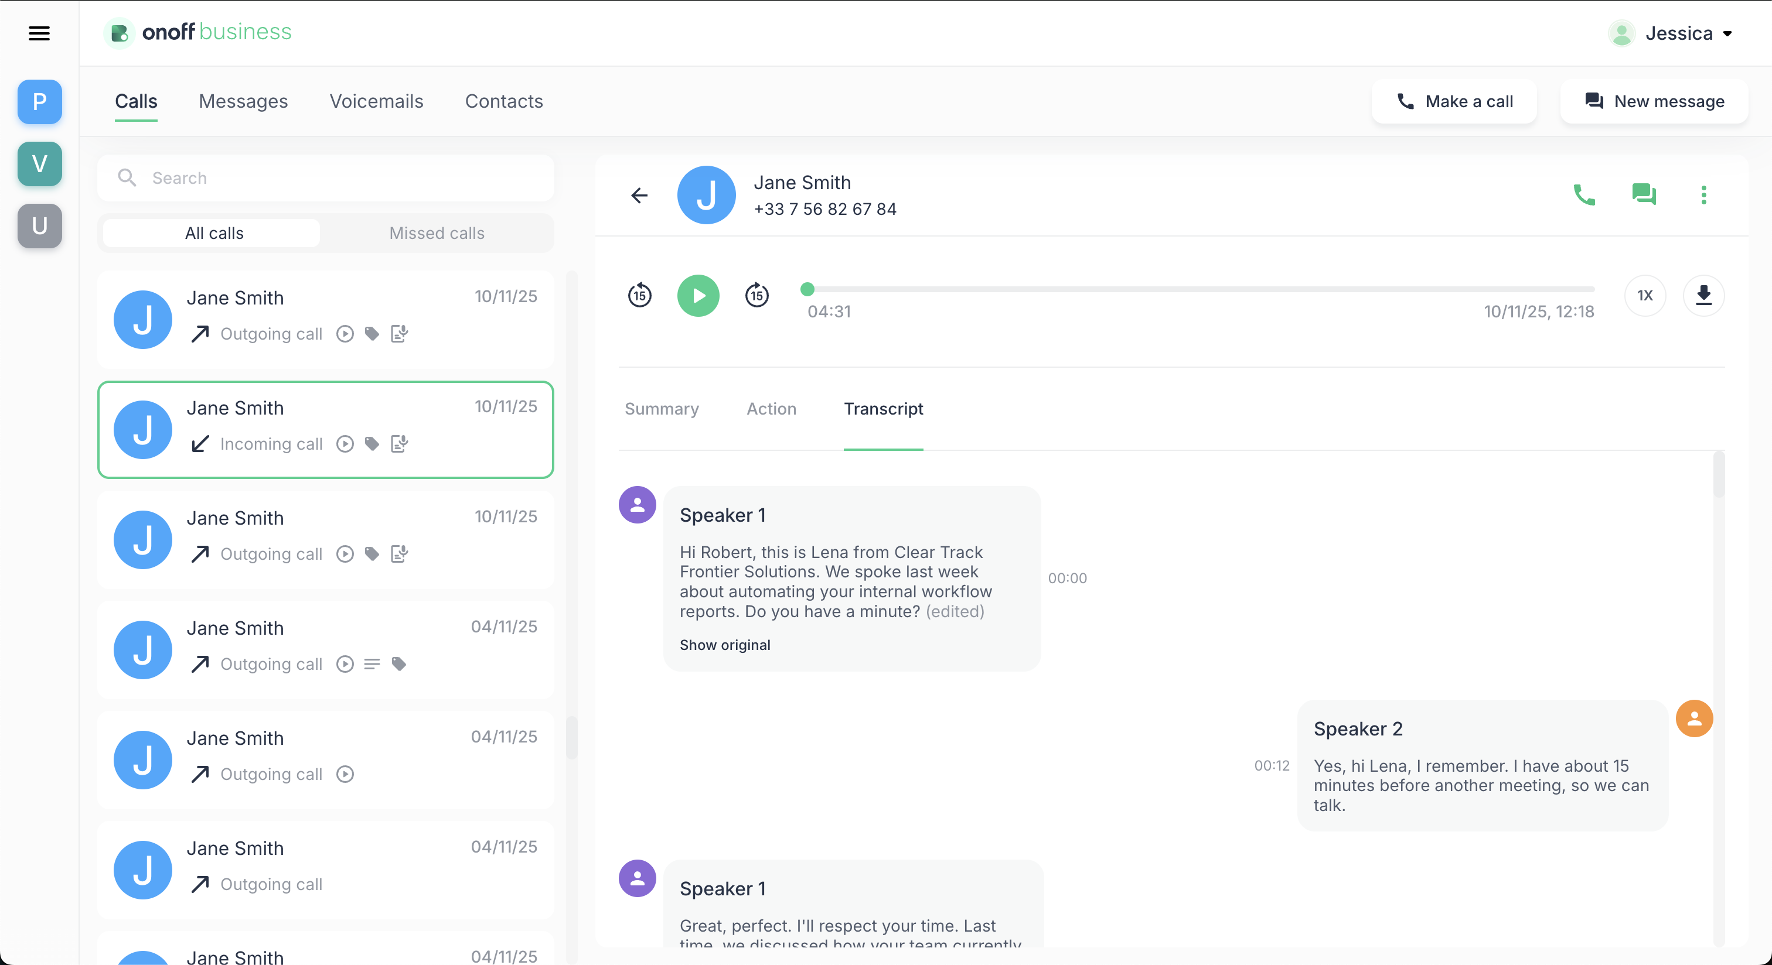
Task: Message Jane Smith with chat icon
Action: pos(1644,195)
